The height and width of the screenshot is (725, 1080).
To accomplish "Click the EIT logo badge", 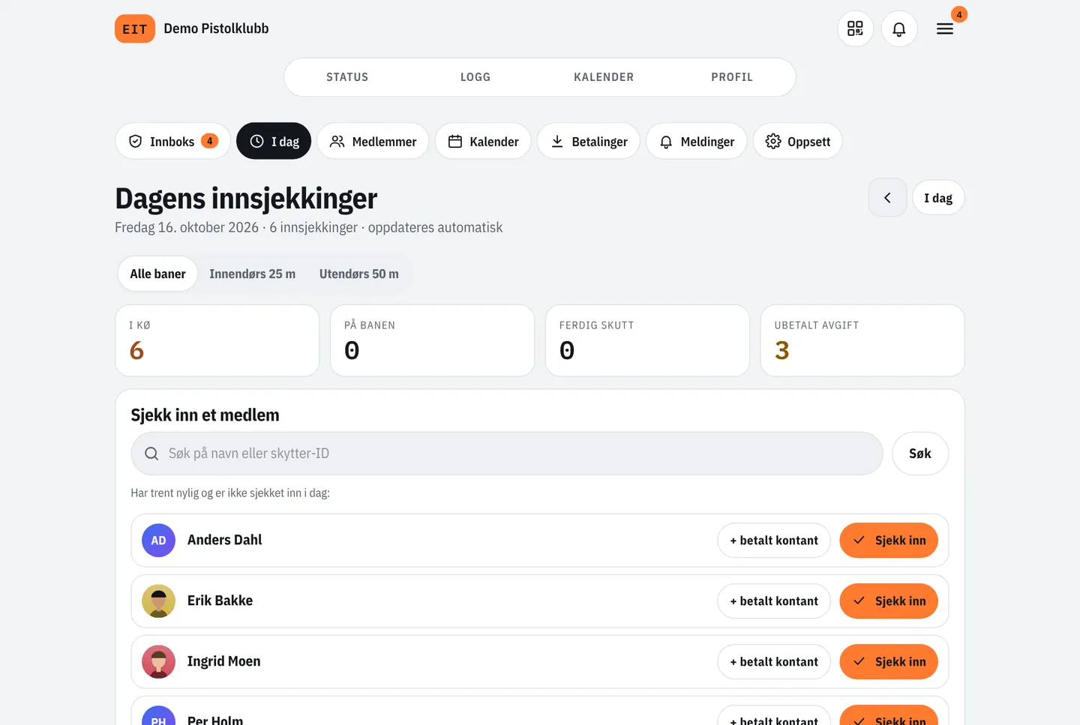I will (135, 28).
